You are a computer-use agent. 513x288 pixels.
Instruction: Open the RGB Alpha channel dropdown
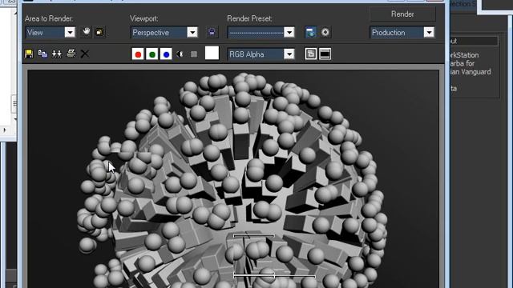[x=261, y=54]
